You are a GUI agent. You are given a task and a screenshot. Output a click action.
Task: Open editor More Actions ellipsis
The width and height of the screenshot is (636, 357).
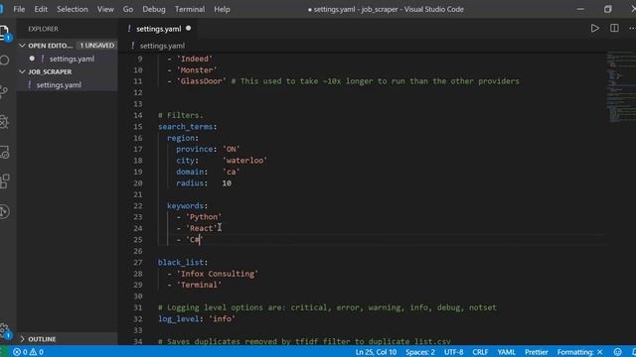(632, 29)
